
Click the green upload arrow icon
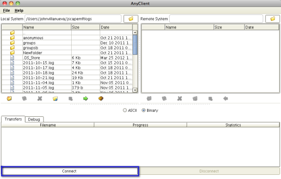pyautogui.click(x=86, y=98)
